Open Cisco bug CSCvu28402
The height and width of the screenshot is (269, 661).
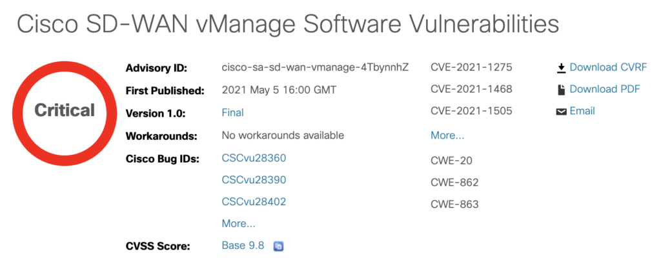click(254, 201)
